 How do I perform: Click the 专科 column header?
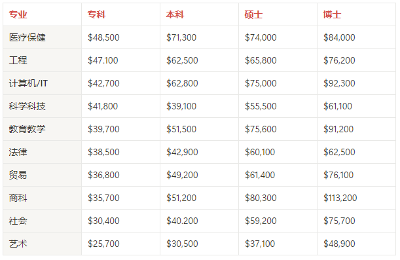point(96,14)
